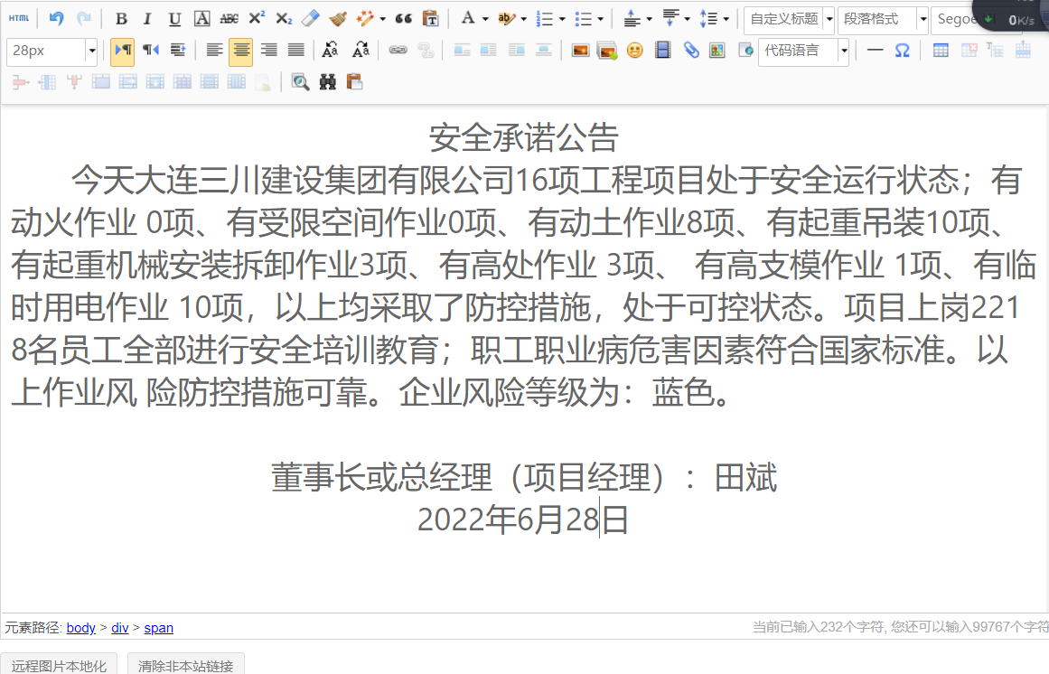Activate the format painter brush
The image size is (1049, 674).
click(x=338, y=19)
